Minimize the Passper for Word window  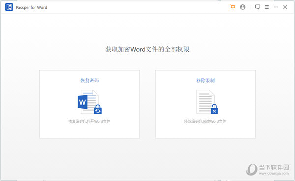point(276,7)
